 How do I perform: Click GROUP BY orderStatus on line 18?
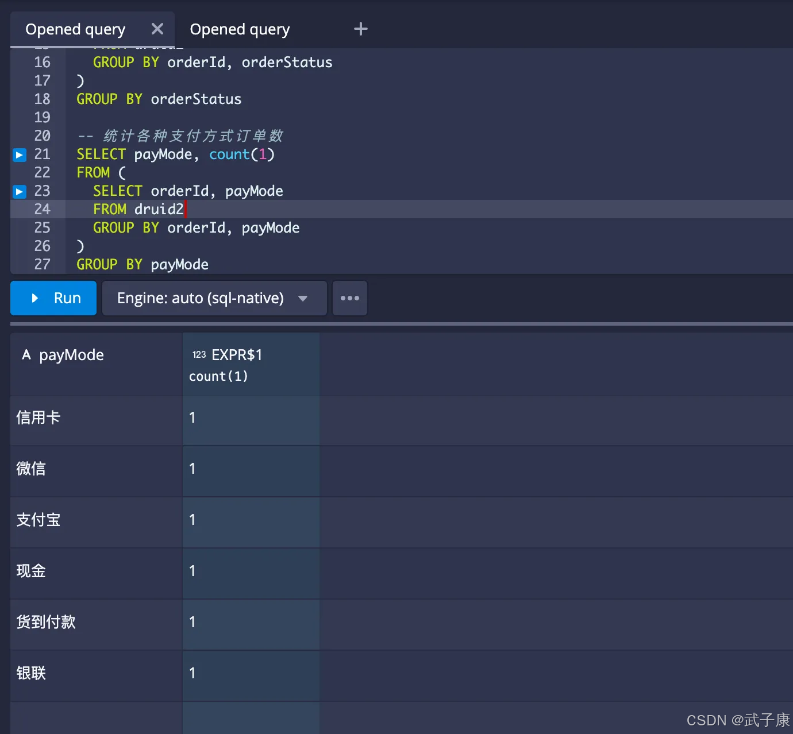(x=159, y=99)
